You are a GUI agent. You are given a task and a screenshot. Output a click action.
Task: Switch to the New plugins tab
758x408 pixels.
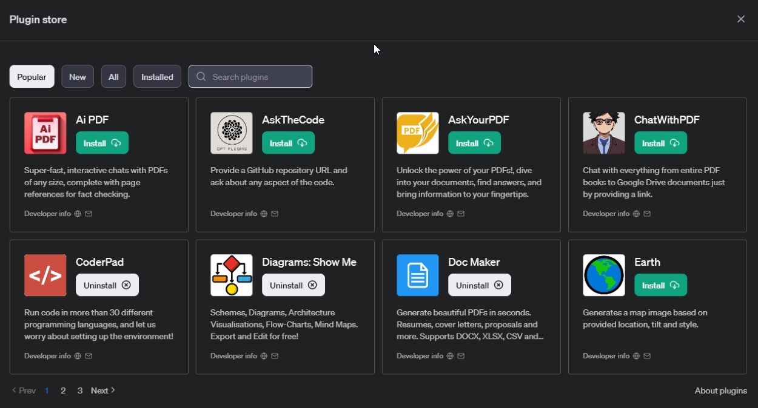78,77
